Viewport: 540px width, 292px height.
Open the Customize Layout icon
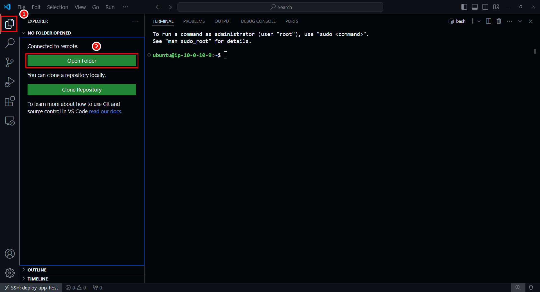[496, 7]
